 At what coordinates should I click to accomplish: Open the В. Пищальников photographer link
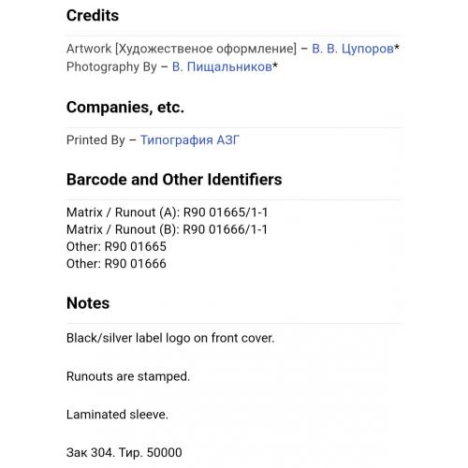tap(222, 66)
